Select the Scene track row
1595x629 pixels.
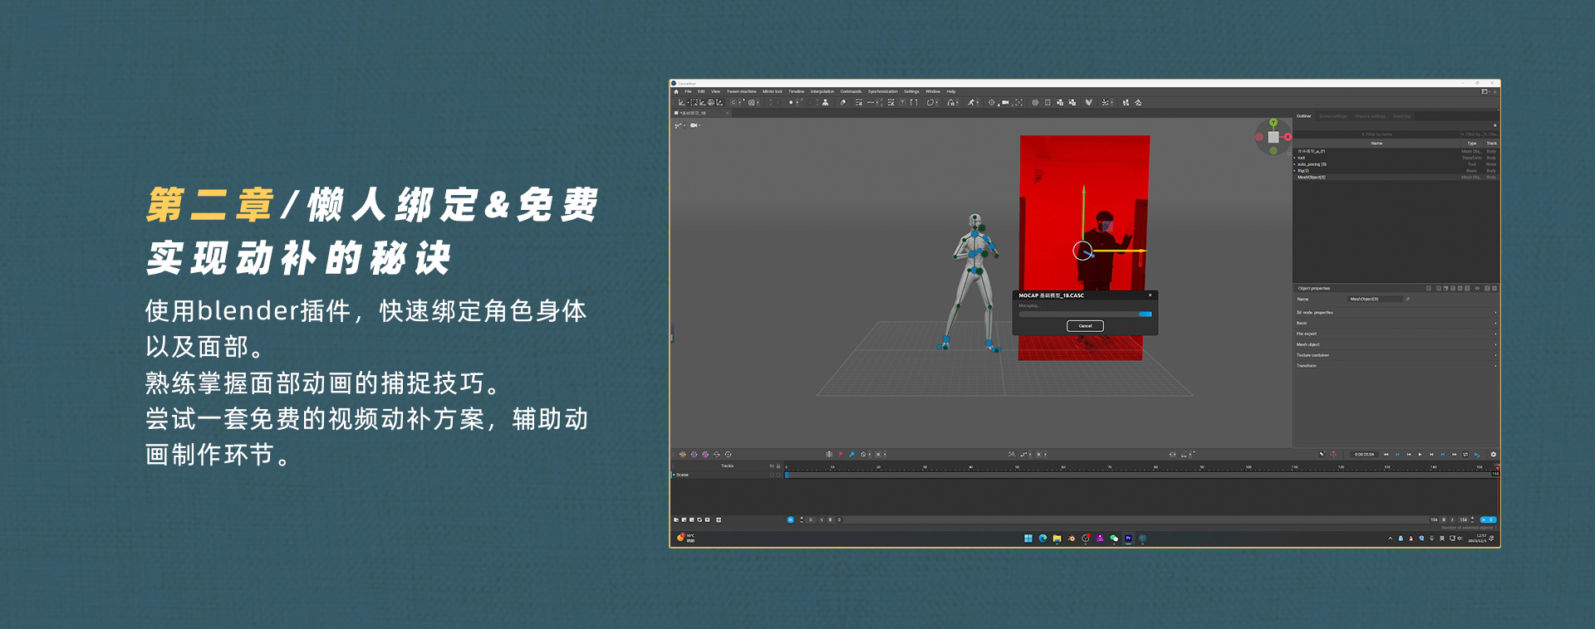pyautogui.click(x=727, y=475)
